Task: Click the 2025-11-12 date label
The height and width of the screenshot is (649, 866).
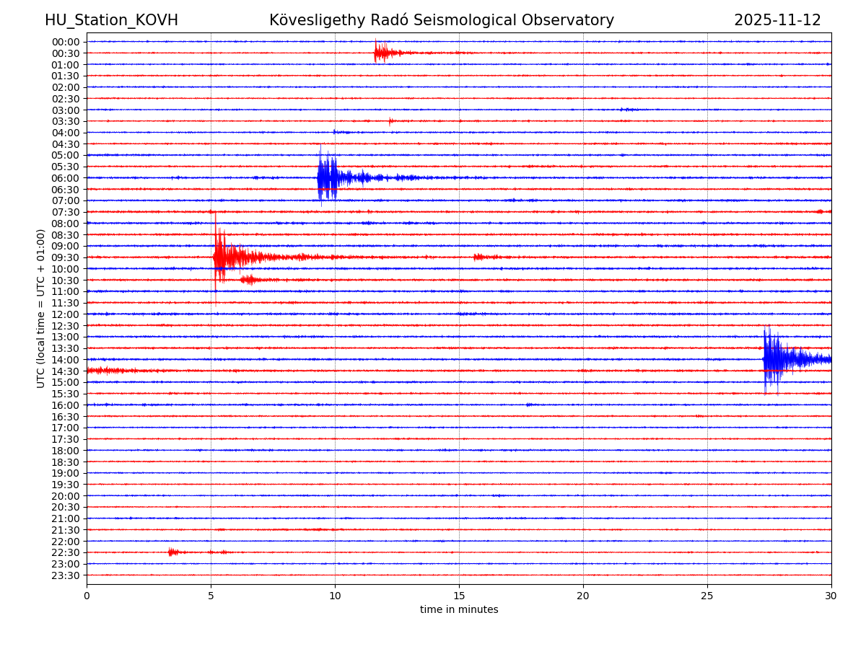Action: click(777, 20)
